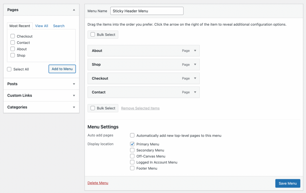The height and width of the screenshot is (193, 306).
Task: Check the About page checkbox
Action: [x=13, y=49]
